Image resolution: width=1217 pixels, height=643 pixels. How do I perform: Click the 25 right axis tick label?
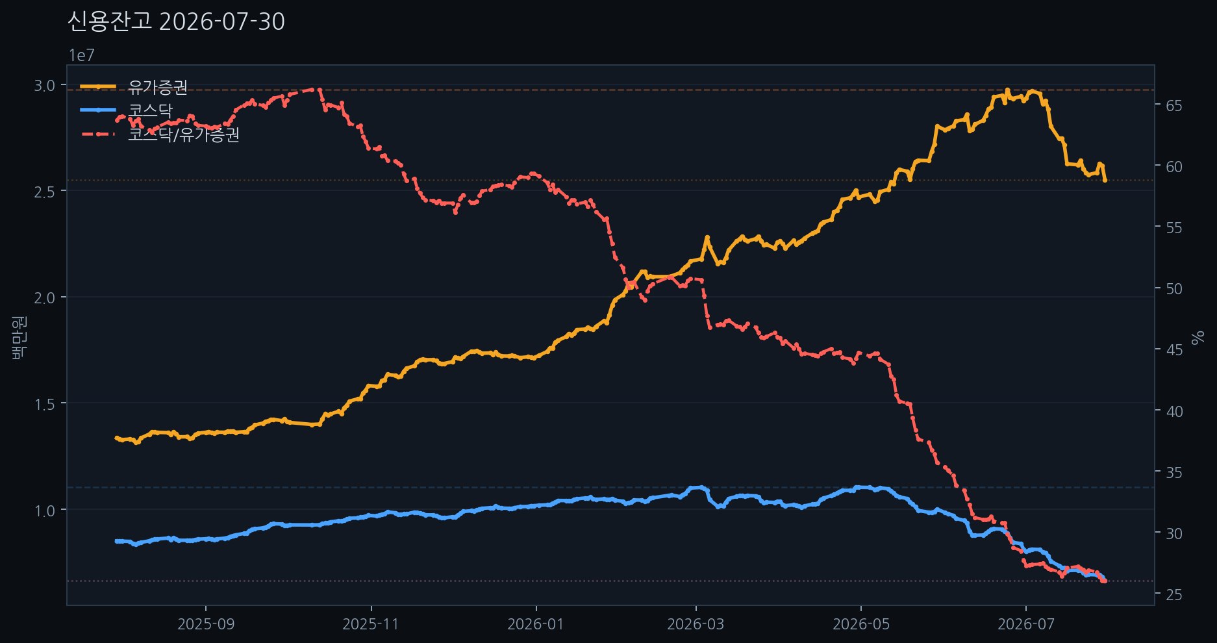[1174, 594]
